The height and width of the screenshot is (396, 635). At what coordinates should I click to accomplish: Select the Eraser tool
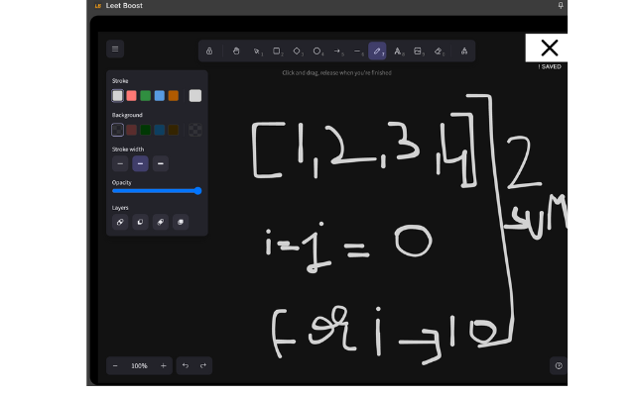pos(439,51)
